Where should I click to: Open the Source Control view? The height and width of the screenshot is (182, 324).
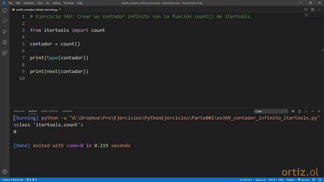[5, 31]
